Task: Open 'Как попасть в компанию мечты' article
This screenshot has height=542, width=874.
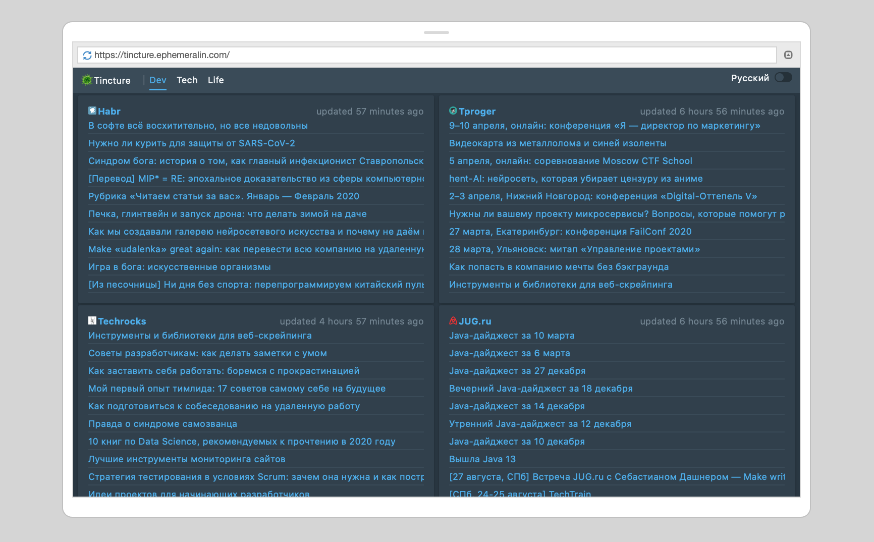Action: (559, 267)
